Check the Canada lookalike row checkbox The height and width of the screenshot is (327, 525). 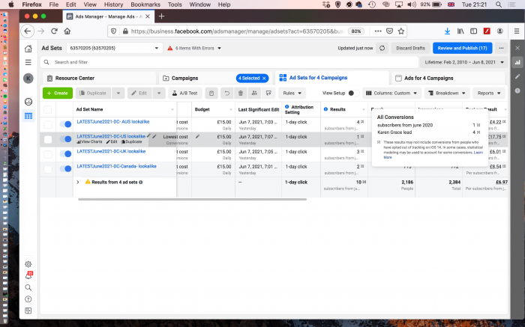48,169
